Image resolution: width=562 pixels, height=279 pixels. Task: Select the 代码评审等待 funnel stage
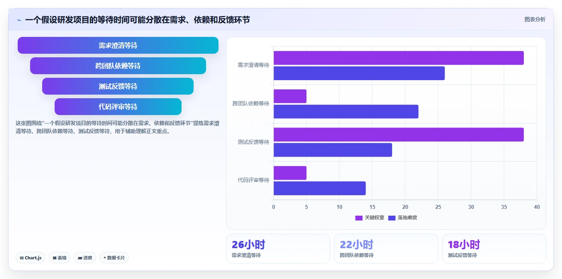click(x=118, y=107)
